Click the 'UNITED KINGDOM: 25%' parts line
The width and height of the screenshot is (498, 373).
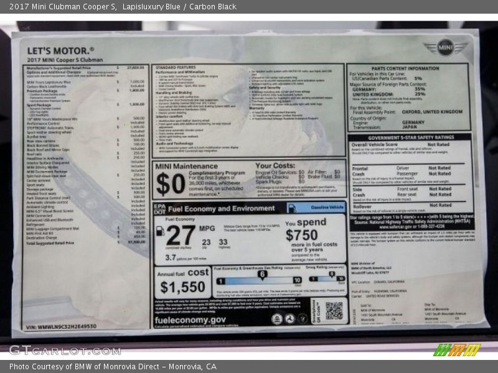(388, 94)
